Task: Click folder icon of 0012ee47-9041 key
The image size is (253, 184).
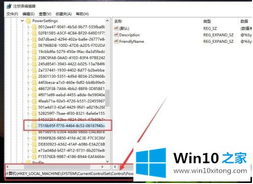Action: click(34, 27)
